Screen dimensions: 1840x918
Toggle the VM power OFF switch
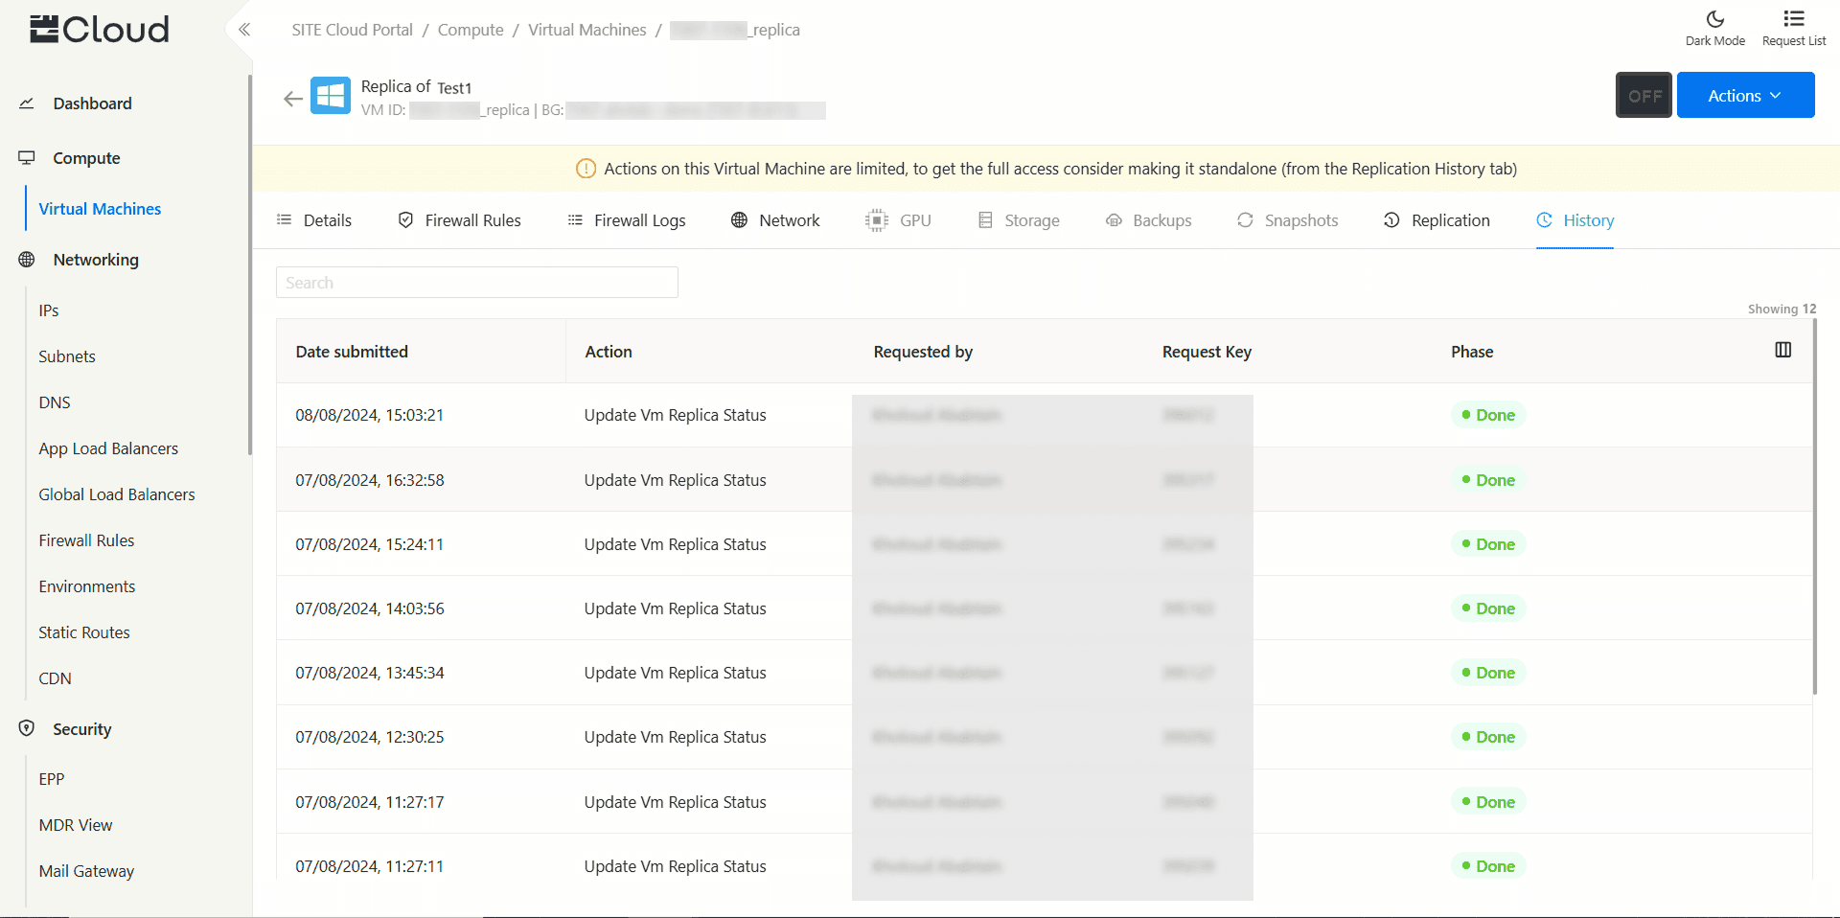pos(1643,96)
